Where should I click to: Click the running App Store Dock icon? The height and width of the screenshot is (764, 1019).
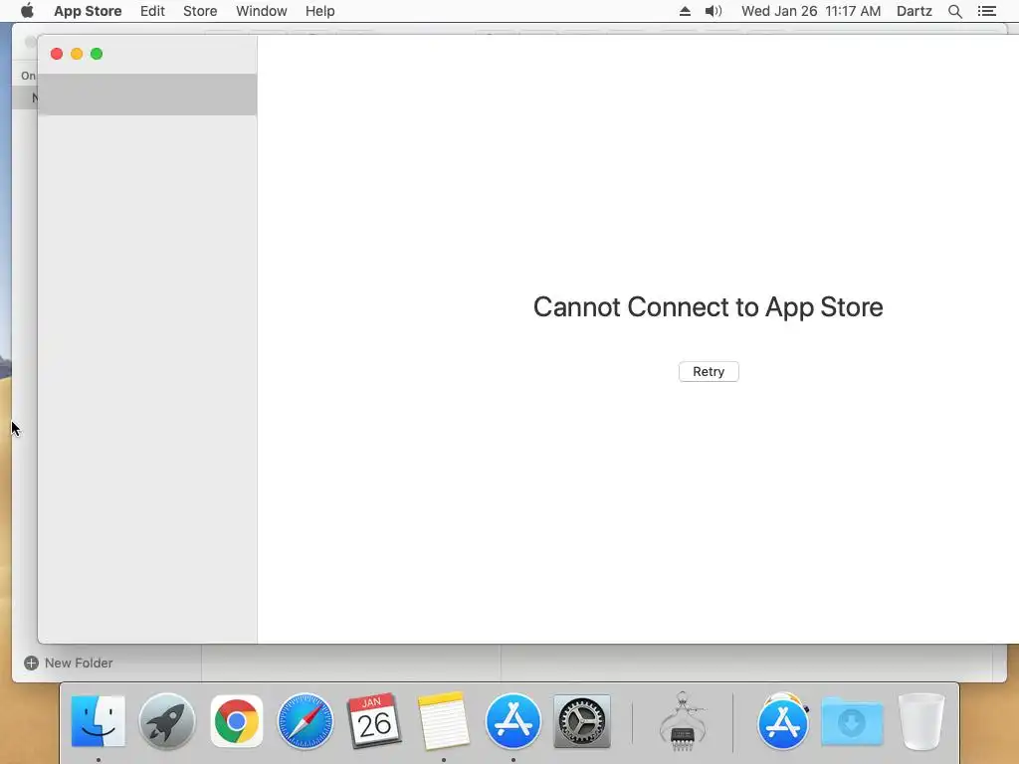[512, 721]
